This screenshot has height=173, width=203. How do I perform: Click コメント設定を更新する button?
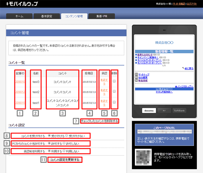[x=64, y=160]
